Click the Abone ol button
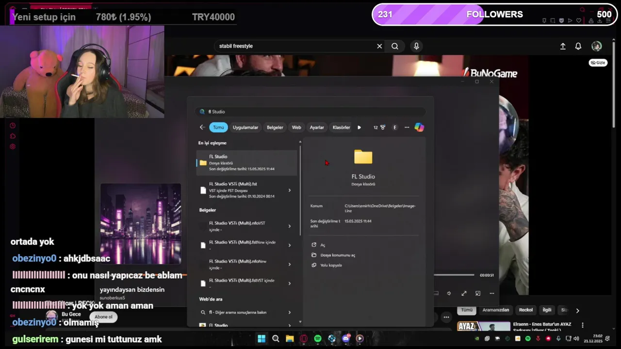 coord(103,317)
